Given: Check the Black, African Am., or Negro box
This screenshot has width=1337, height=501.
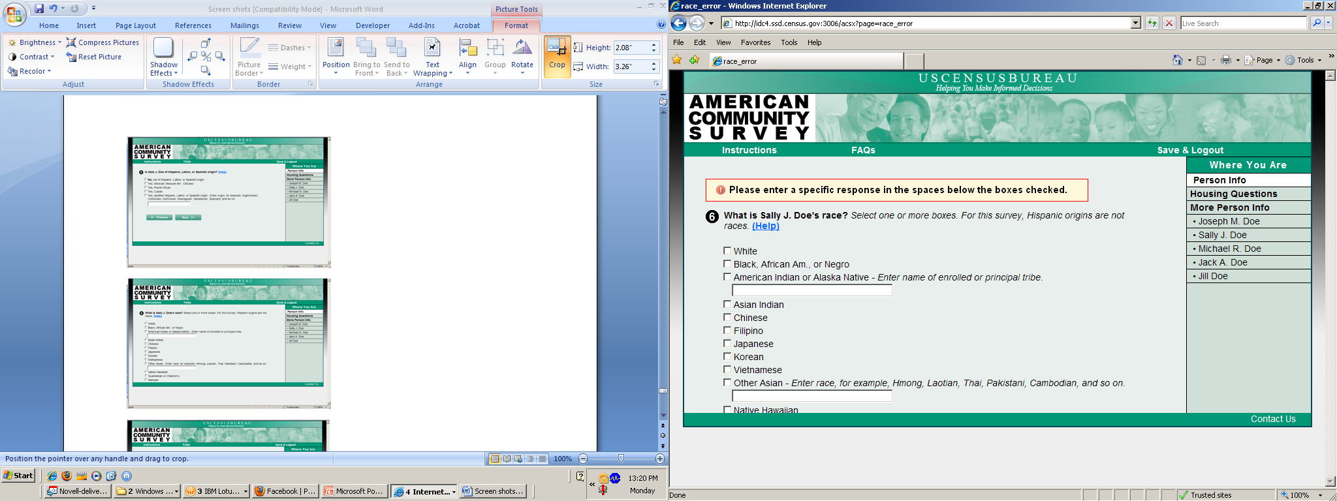Looking at the screenshot, I should pos(727,264).
